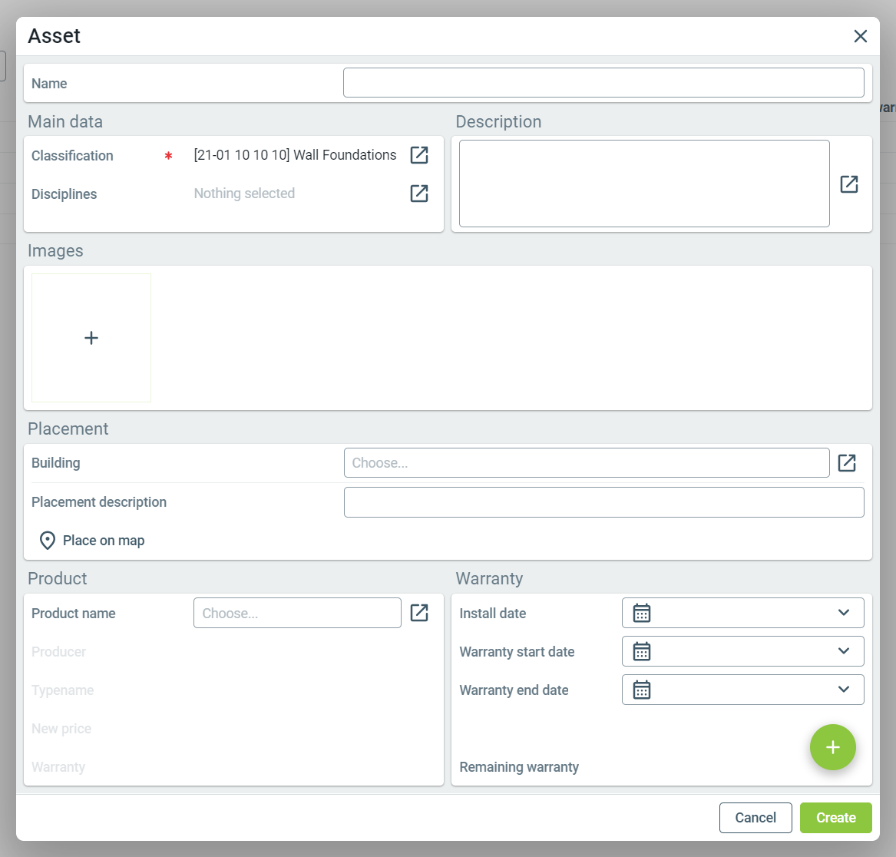This screenshot has width=896, height=857.
Task: Click the green floating add button
Action: coord(833,747)
